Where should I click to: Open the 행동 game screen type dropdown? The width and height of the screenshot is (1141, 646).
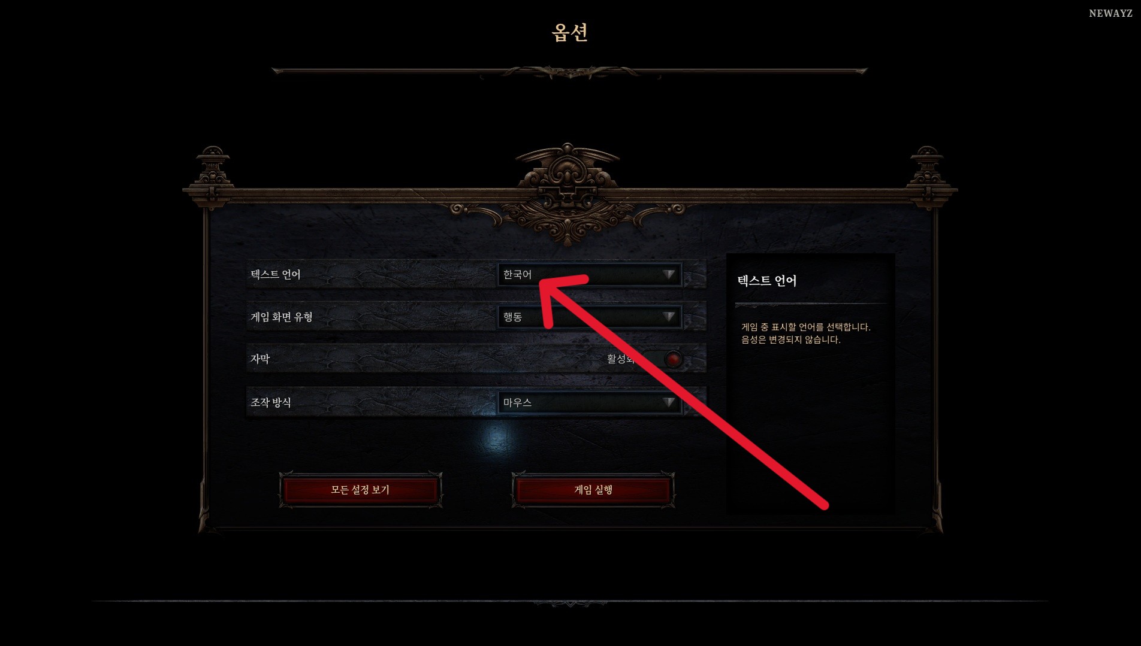coord(589,316)
